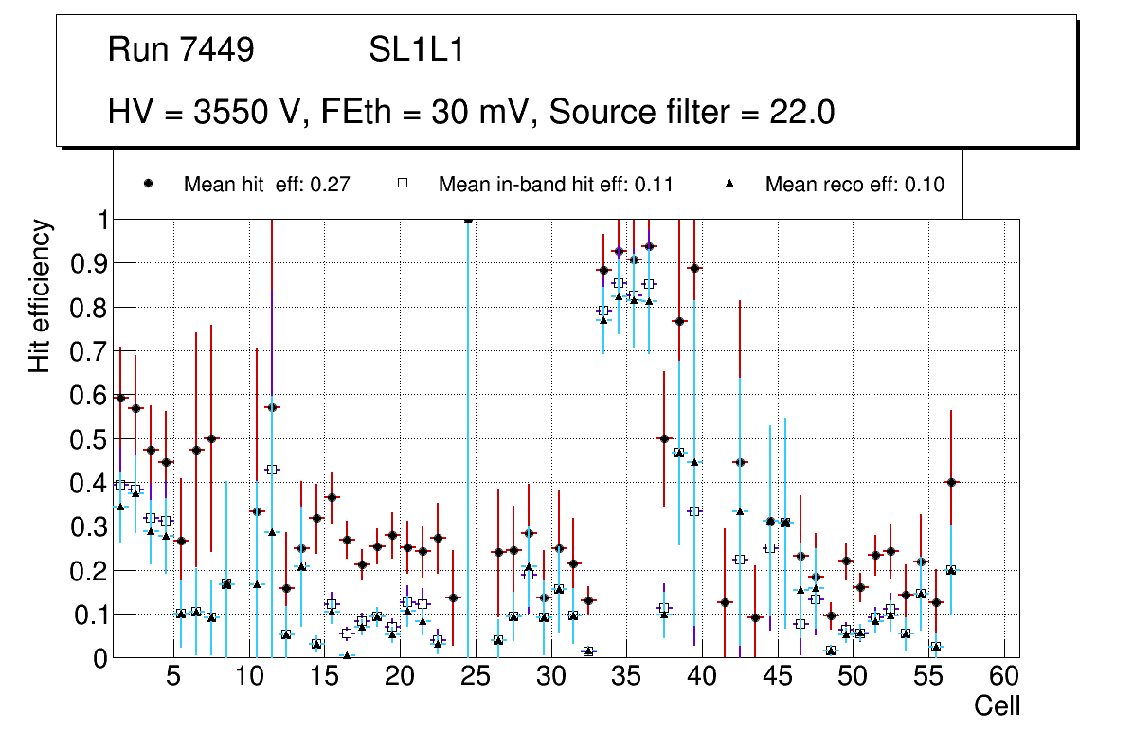
Task: Select the black circle data point at cell 56
Action: pos(952,482)
